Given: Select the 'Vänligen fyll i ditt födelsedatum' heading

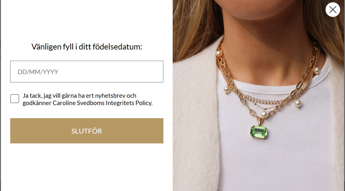Looking at the screenshot, I should tap(87, 47).
